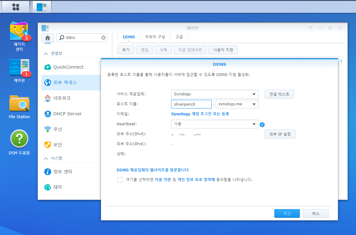356x235 pixels.
Task: Select the Control Panel taskbar icon
Action: [42, 7]
